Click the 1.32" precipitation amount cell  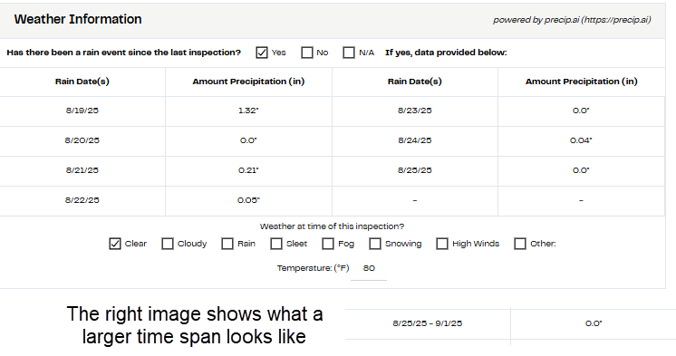[249, 111]
